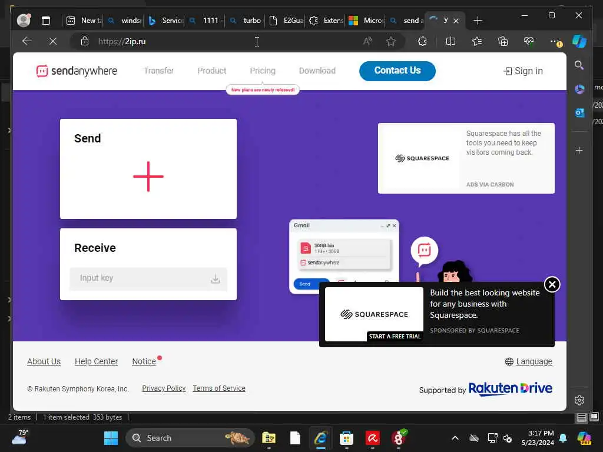Image resolution: width=603 pixels, height=452 pixels.
Task: Open the About Us link
Action: (44, 361)
